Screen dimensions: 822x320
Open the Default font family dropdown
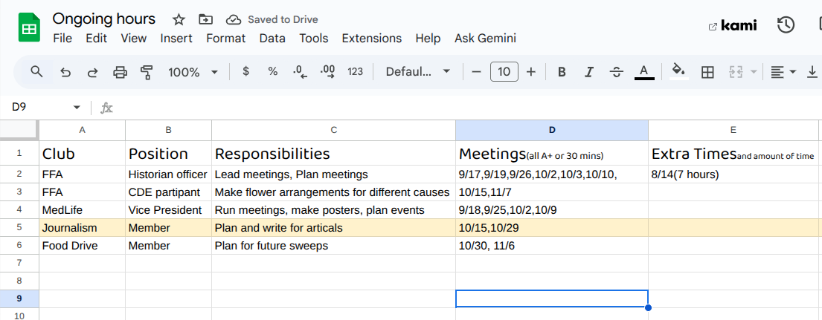[418, 72]
